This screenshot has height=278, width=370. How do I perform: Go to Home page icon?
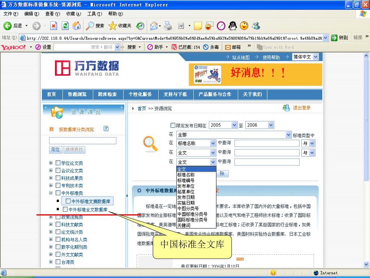[x=77, y=26]
